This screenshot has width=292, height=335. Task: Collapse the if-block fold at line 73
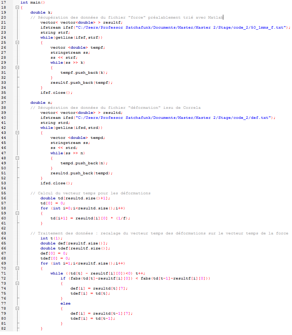tap(17, 283)
